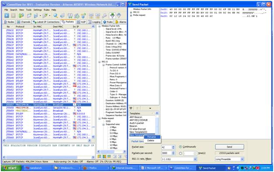
Task: Expand the Probe request node in Send Packet
Action: (131, 15)
